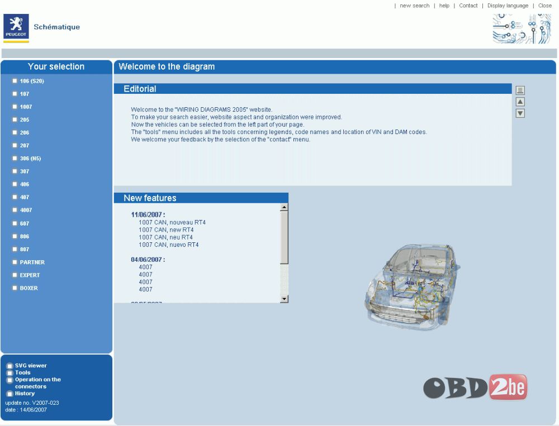Open the new search link
The height and width of the screenshot is (426, 559).
(x=415, y=6)
